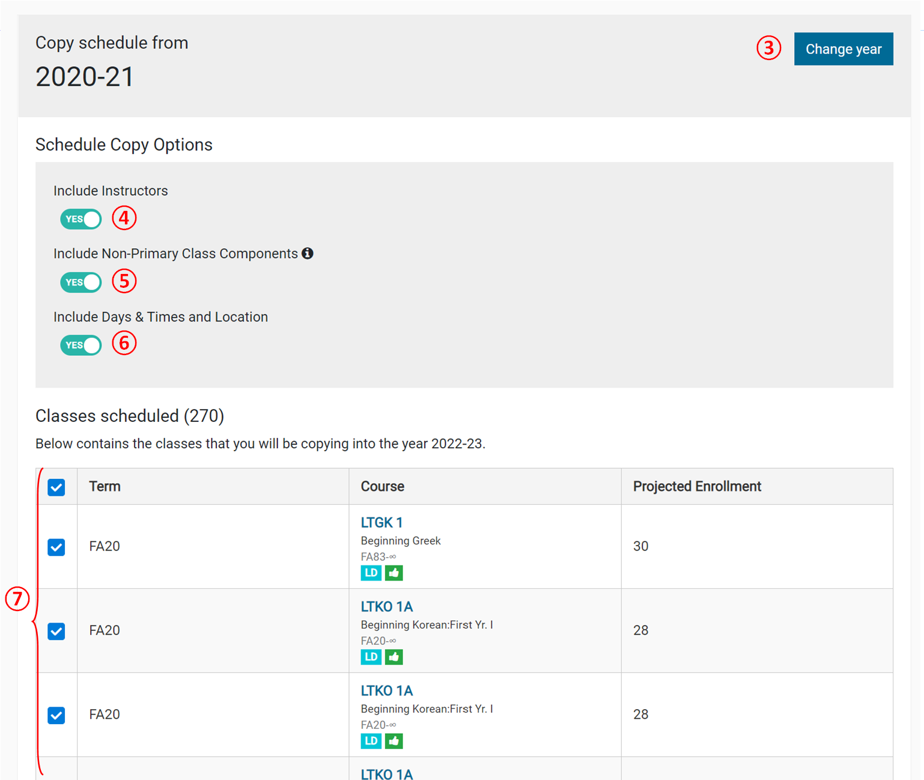Uncheck the first LTKO 1A row
Viewport: 924px width, 780px height.
pos(56,631)
